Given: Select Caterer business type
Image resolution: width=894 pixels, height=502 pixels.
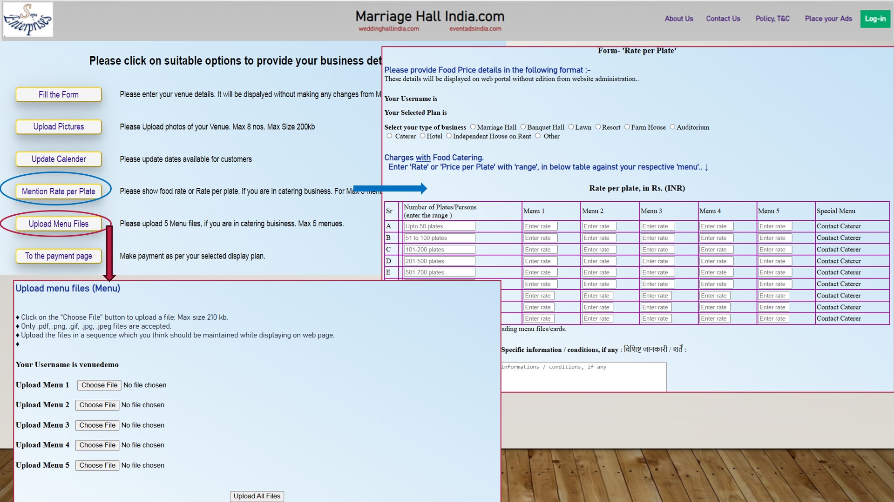Looking at the screenshot, I should pos(389,136).
